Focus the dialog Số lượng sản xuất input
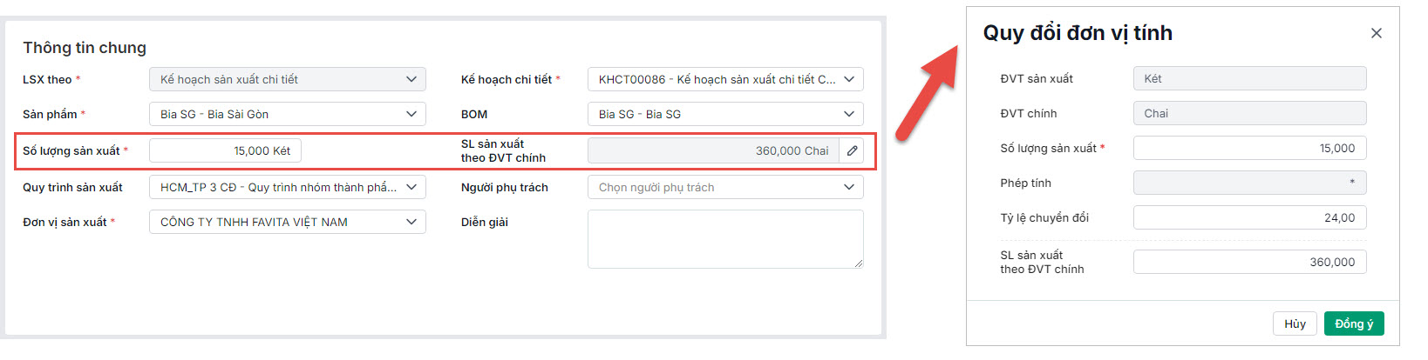Screen dimensions: 1428x360 1248,148
